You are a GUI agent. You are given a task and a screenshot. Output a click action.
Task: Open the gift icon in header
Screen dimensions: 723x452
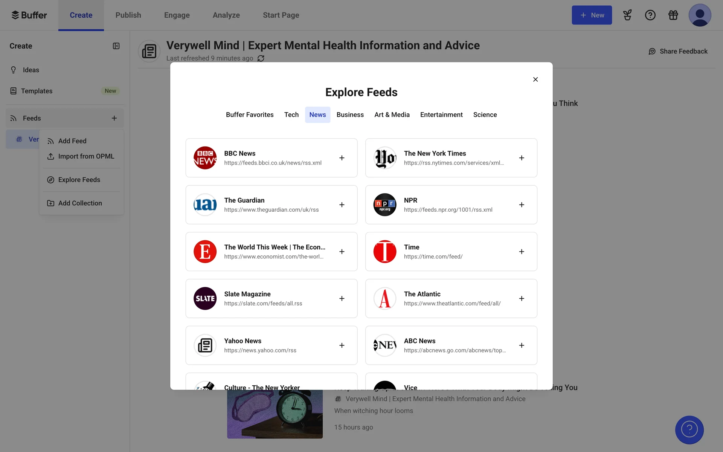[x=673, y=15]
